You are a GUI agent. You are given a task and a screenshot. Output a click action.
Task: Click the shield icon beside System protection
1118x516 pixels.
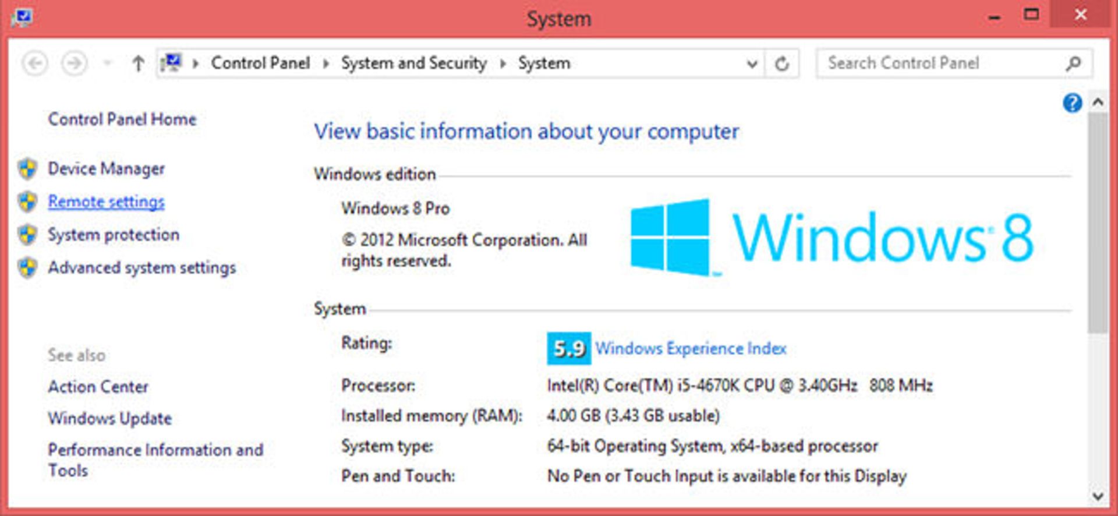[x=27, y=235]
